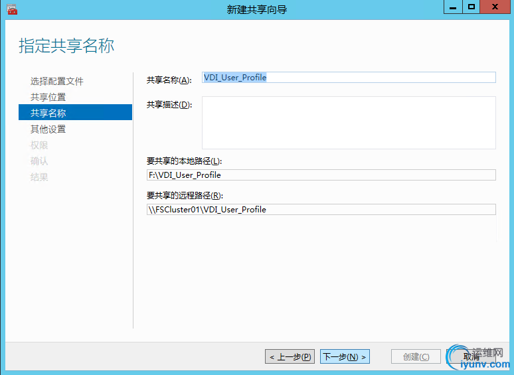Click the 下一步(N) button

point(345,356)
